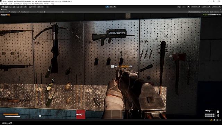Screen dimensions: 222x125
Task: Open the Account dropdown
Action: pos(196,7)
